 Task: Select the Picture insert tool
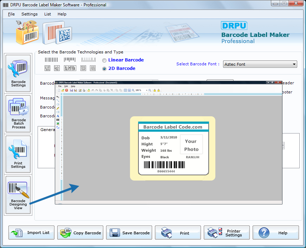[x=58, y=124]
